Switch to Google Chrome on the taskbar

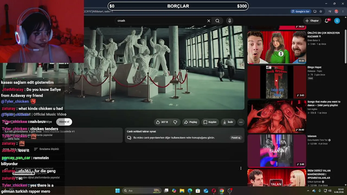(x=222, y=191)
